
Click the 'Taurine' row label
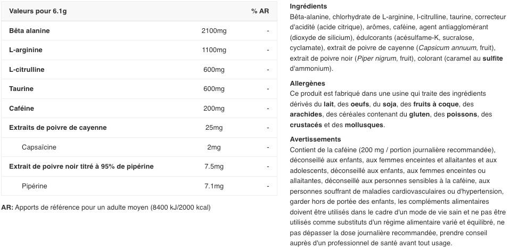click(21, 89)
